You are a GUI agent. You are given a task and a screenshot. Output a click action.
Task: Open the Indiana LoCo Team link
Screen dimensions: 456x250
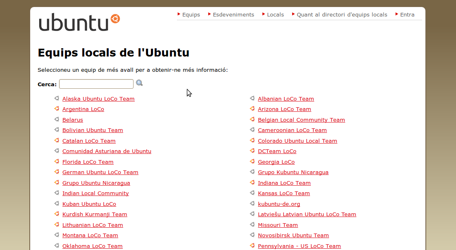tap(284, 183)
